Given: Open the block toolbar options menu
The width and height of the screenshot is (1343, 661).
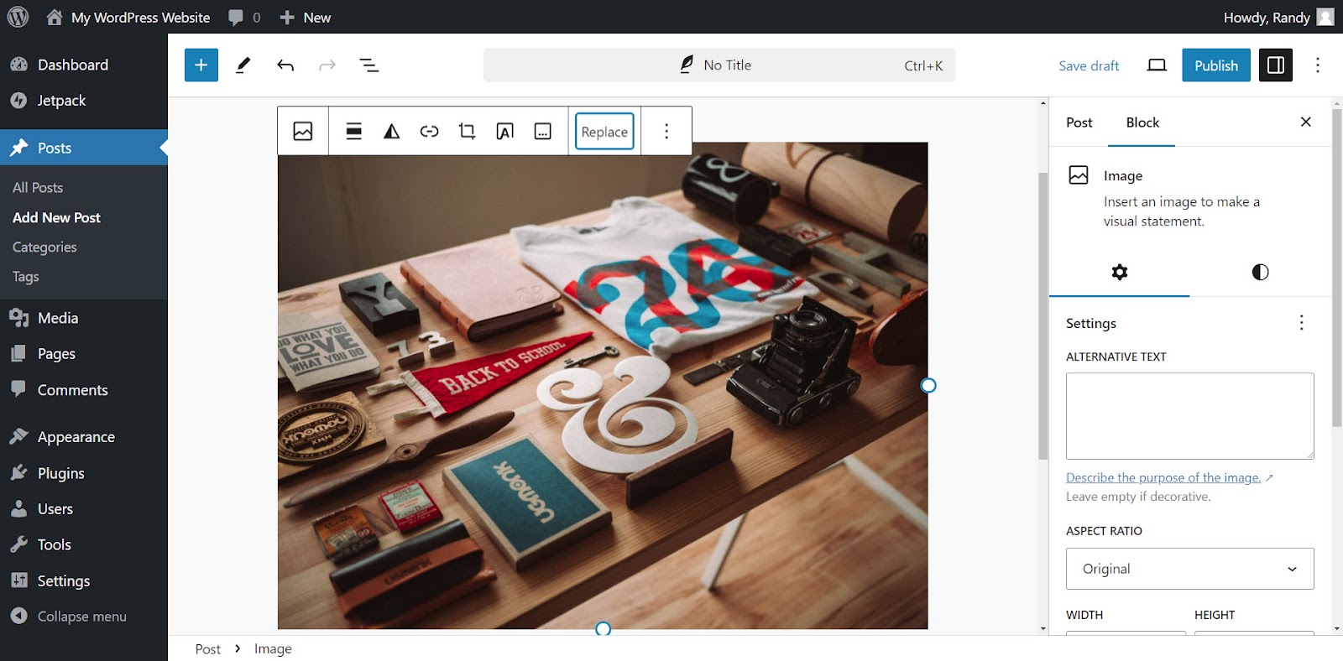Looking at the screenshot, I should click(x=666, y=131).
